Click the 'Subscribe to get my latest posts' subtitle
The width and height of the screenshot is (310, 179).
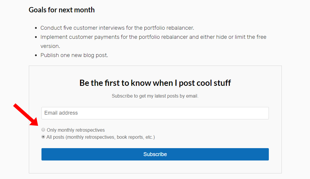[x=155, y=96]
